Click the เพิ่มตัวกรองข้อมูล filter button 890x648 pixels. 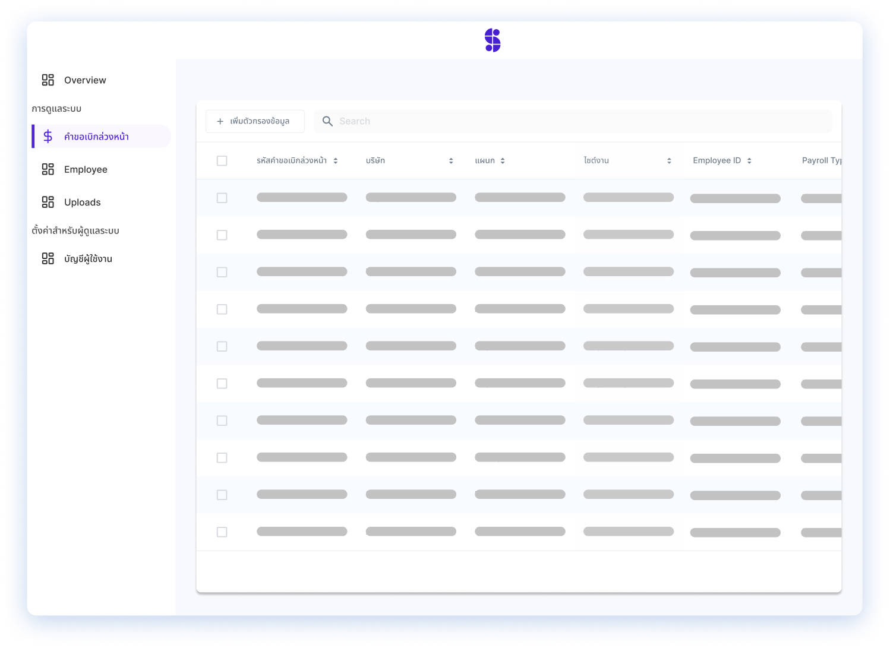pos(255,121)
